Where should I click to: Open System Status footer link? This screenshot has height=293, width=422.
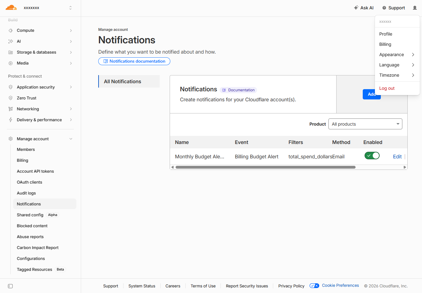[142, 286]
